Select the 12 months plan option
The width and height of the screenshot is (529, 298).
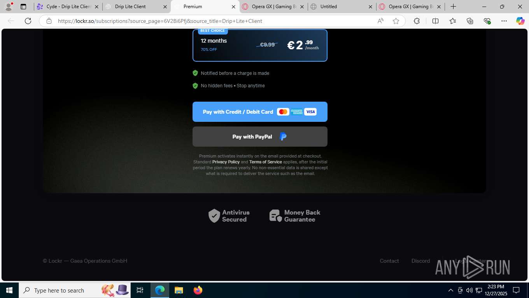[x=260, y=45]
